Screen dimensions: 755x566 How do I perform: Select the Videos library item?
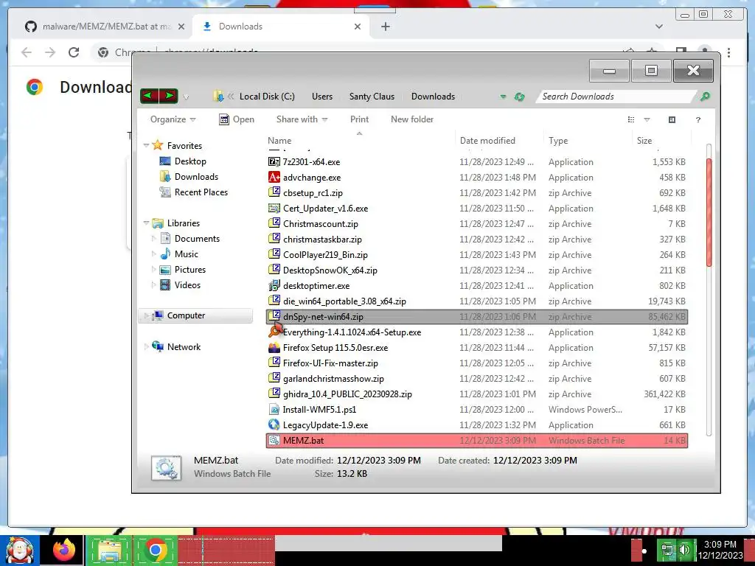180,285
